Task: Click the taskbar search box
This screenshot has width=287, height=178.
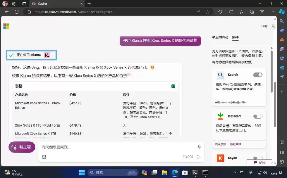Action: point(113,172)
